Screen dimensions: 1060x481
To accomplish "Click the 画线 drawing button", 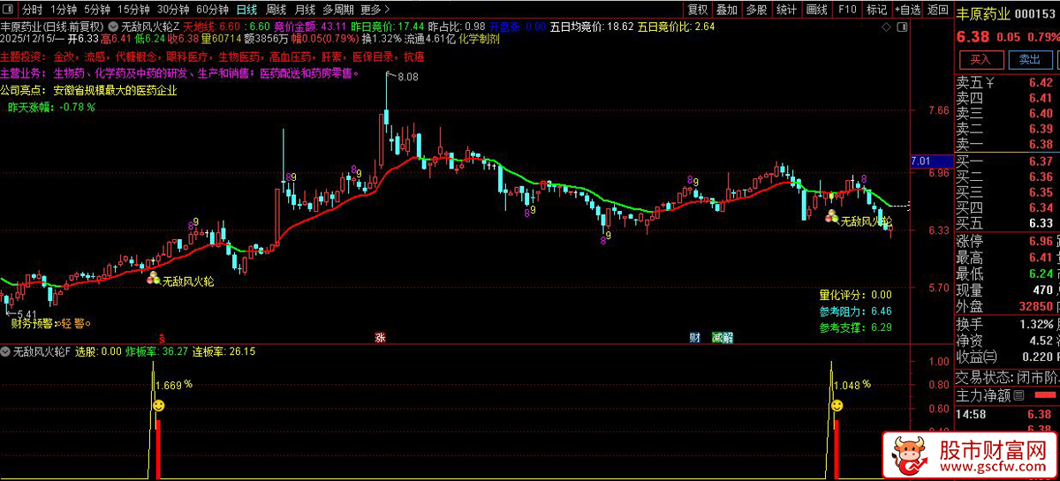I will click(x=817, y=10).
